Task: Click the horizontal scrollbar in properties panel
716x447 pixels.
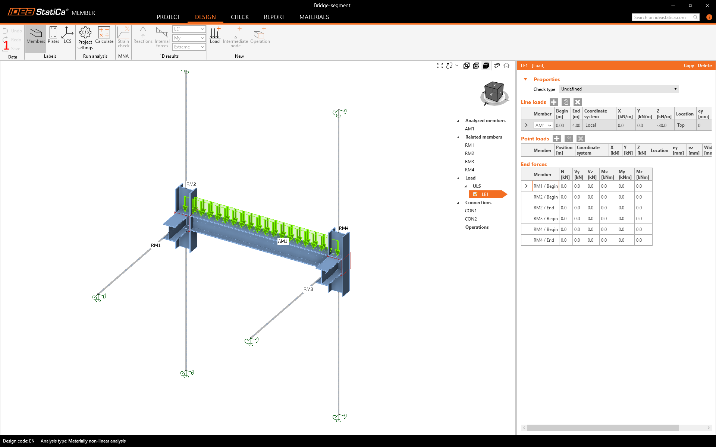Action: point(603,428)
